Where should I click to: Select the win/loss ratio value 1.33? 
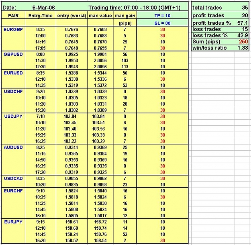(243, 48)
